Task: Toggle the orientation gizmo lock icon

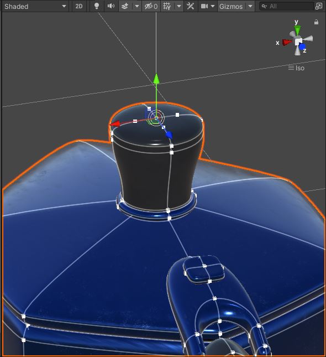Action: [316, 22]
